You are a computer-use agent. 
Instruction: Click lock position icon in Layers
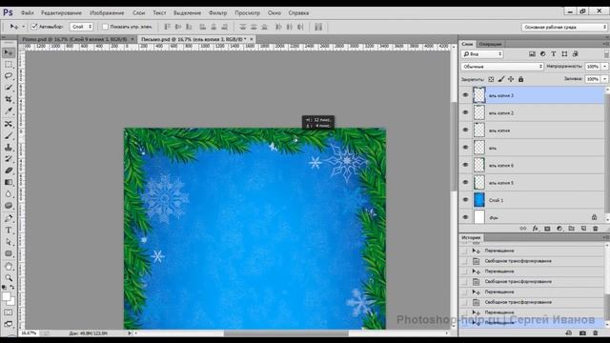click(x=511, y=79)
